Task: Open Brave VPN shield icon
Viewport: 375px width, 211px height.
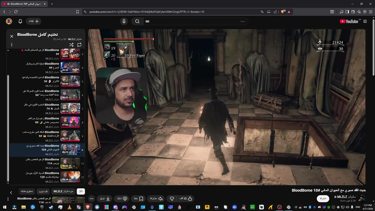Action: pos(365,12)
